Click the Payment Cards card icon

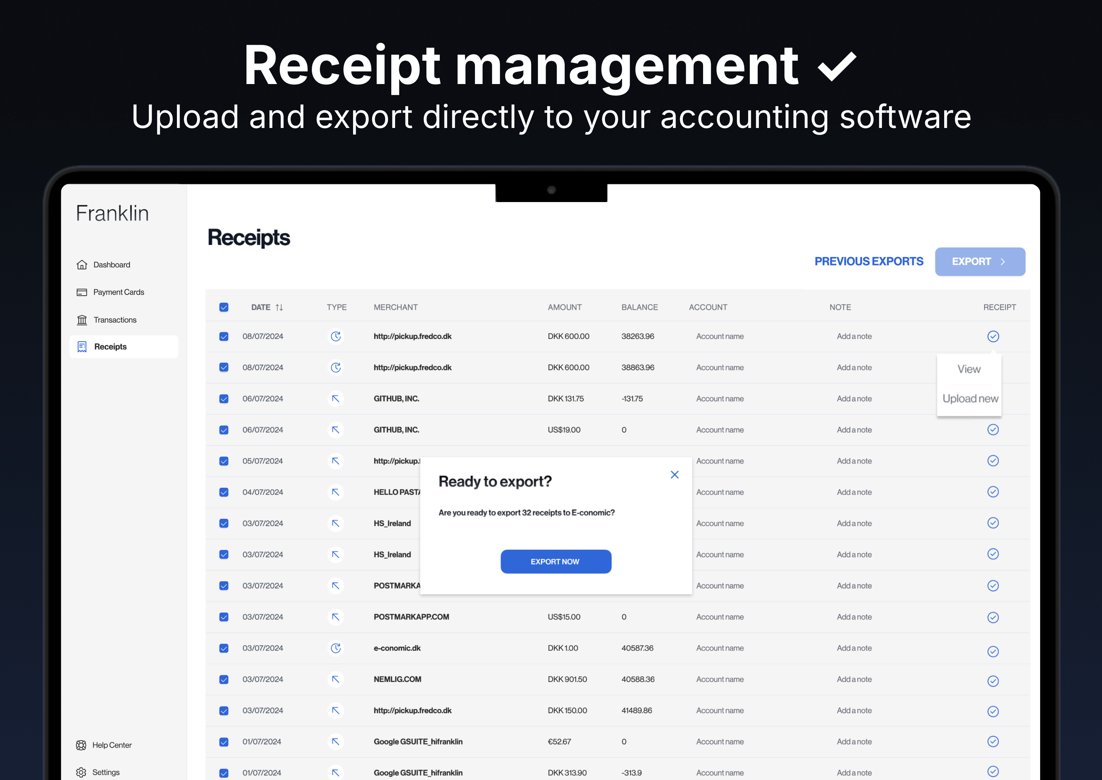pyautogui.click(x=82, y=292)
